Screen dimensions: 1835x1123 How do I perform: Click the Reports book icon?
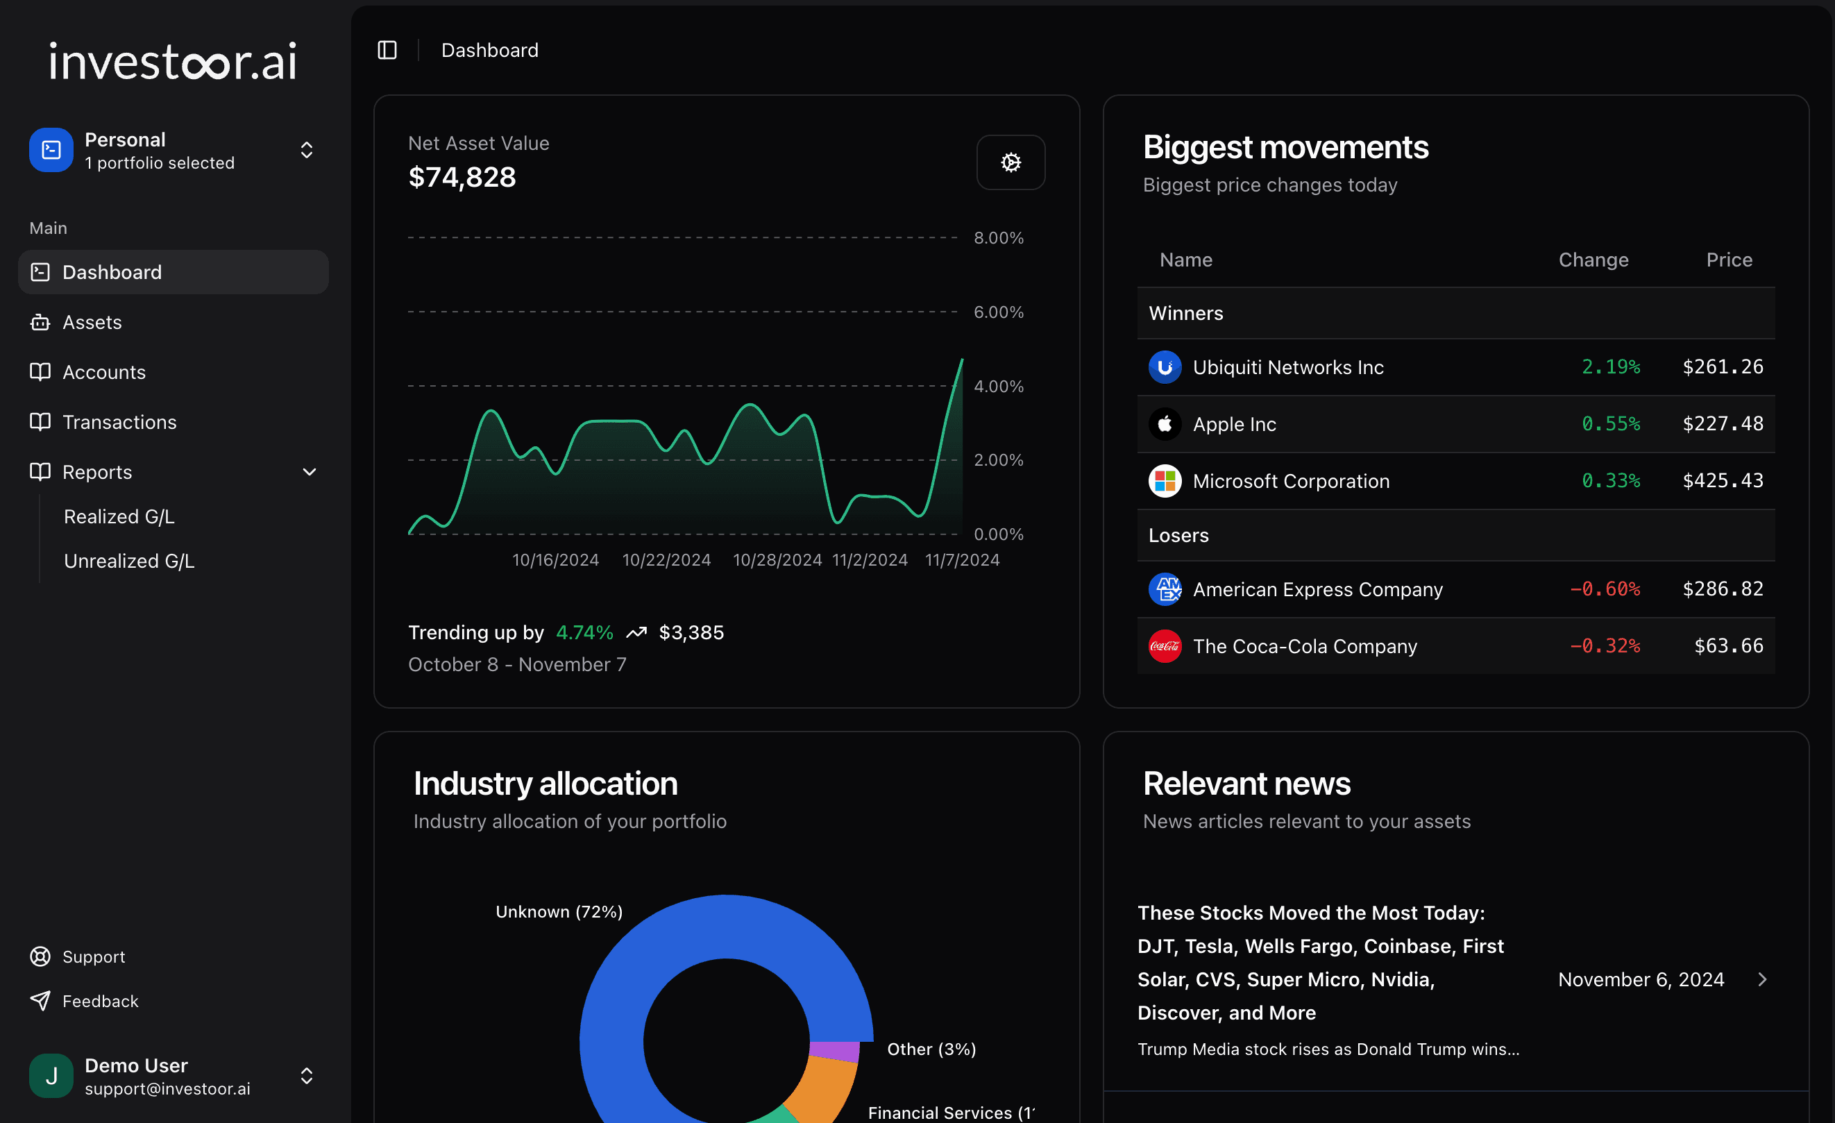point(40,471)
